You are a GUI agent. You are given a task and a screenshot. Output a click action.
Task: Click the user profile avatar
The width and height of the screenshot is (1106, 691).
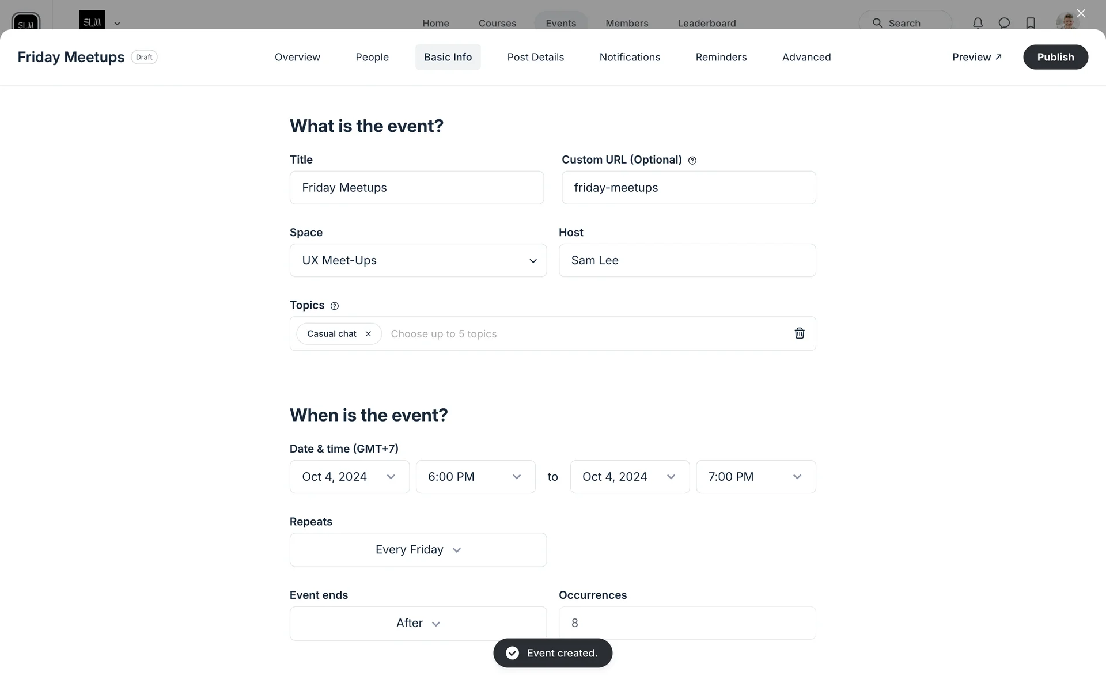pos(1067,23)
